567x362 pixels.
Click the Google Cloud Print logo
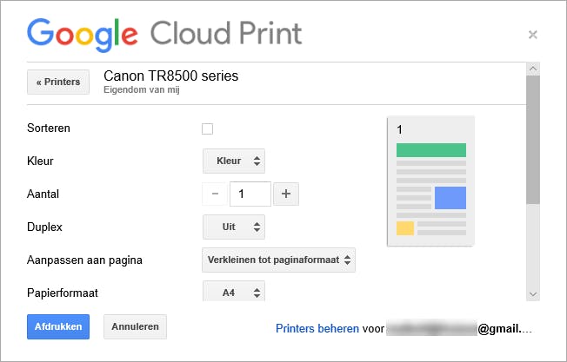[165, 35]
